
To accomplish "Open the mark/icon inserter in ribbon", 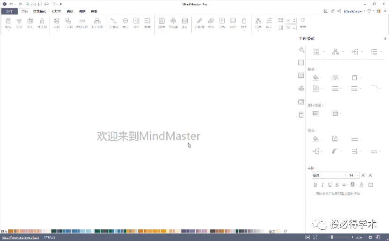I will [x=162, y=21].
